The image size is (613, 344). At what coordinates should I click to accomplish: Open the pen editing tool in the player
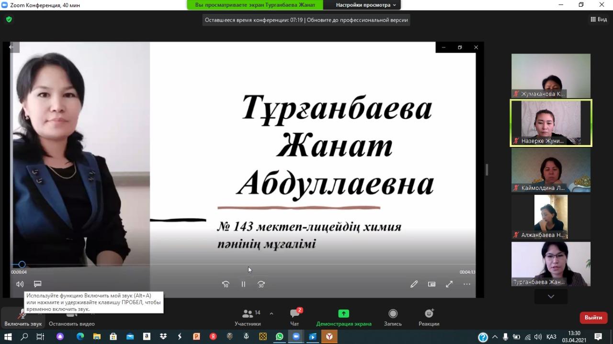pyautogui.click(x=414, y=284)
